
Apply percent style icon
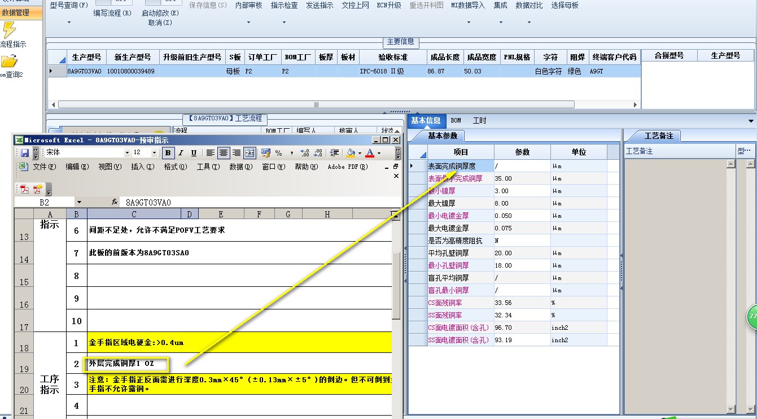pos(279,153)
